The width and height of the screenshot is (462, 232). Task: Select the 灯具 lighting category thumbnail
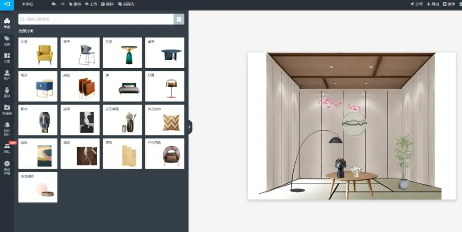click(165, 86)
